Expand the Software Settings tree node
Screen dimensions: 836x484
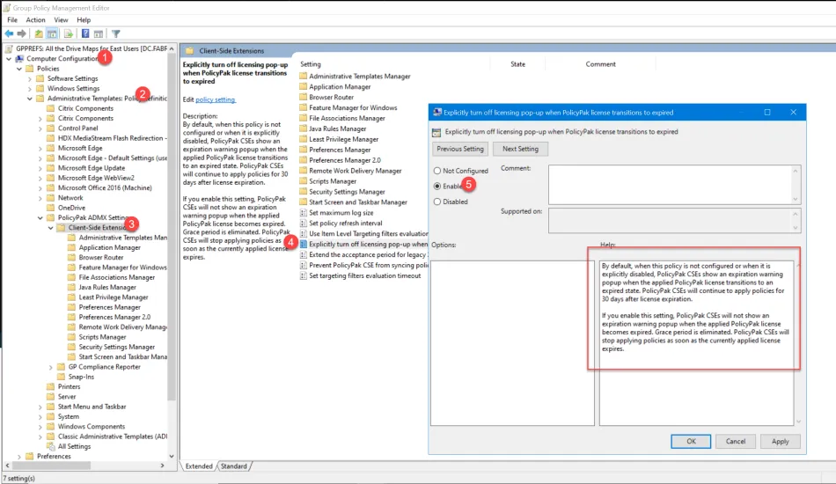coord(30,78)
